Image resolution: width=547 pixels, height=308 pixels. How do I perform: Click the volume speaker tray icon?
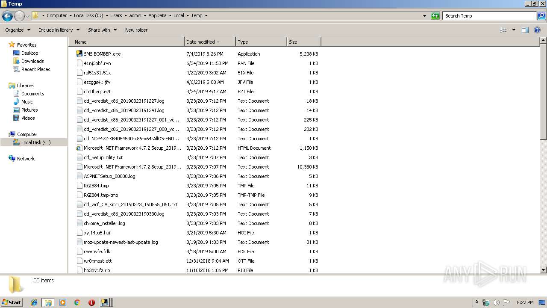pyautogui.click(x=496, y=302)
